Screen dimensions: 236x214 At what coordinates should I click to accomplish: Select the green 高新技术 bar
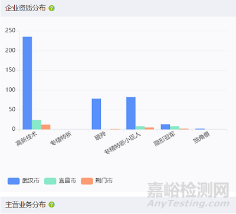pyautogui.click(x=37, y=124)
